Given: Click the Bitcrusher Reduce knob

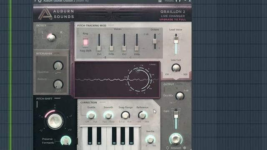Looking at the screenshot, I should click(x=58, y=84).
